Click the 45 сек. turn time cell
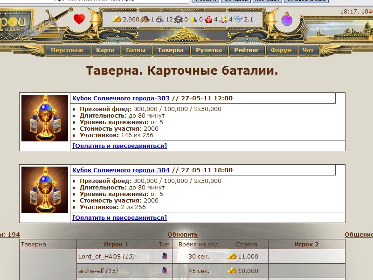 coord(199,271)
